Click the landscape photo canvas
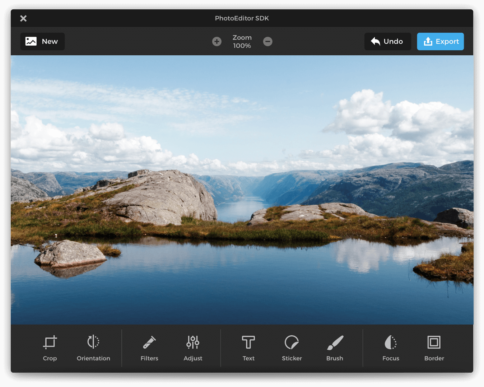Image resolution: width=484 pixels, height=387 pixels. pyautogui.click(x=242, y=190)
